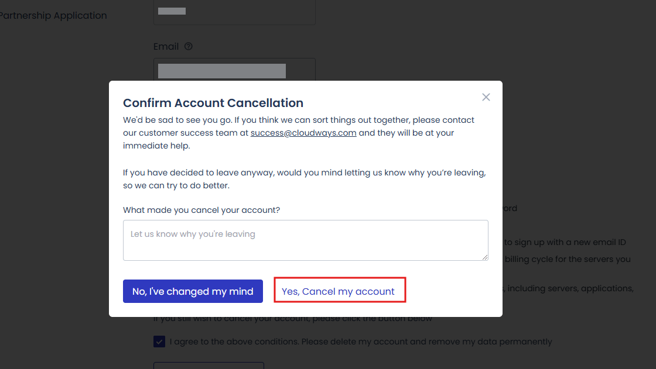The width and height of the screenshot is (656, 369).
Task: Click the help icon beside Email label
Action: 188,46
